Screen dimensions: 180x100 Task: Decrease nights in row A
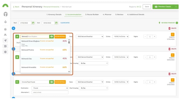[145, 37]
